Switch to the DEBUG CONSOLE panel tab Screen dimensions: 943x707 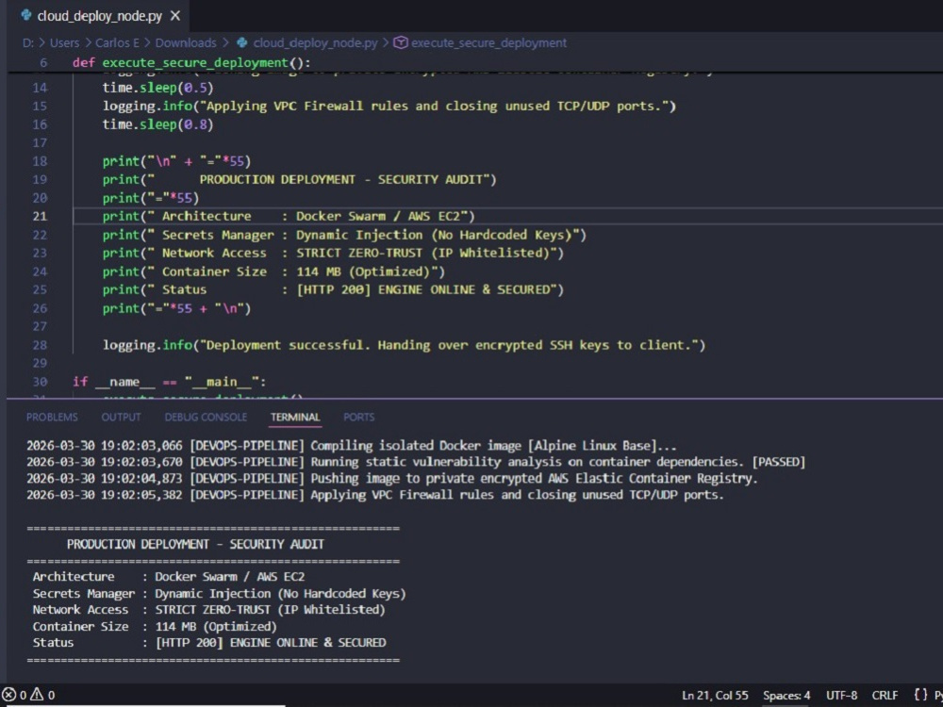[x=206, y=418]
